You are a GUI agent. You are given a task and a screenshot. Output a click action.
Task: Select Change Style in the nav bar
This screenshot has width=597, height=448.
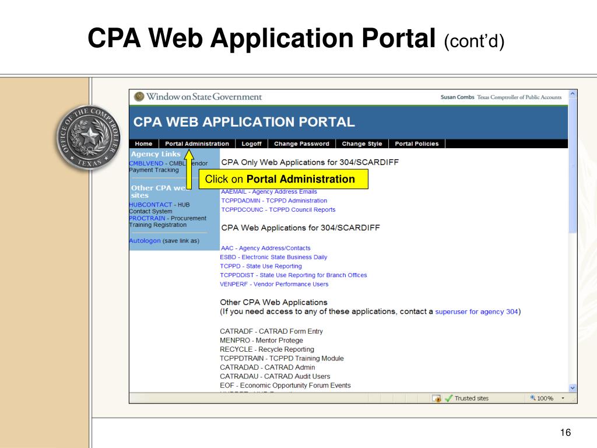pos(361,143)
